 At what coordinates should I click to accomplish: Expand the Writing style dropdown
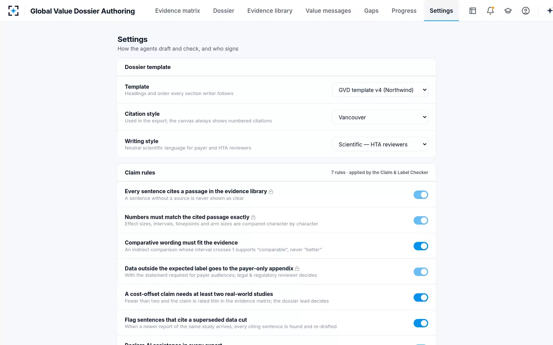click(x=380, y=145)
